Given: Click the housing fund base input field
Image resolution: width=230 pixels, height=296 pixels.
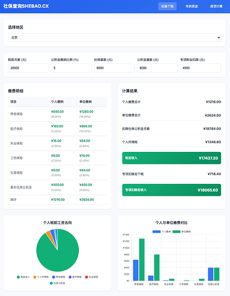Looking at the screenshot, I should click(158, 68).
